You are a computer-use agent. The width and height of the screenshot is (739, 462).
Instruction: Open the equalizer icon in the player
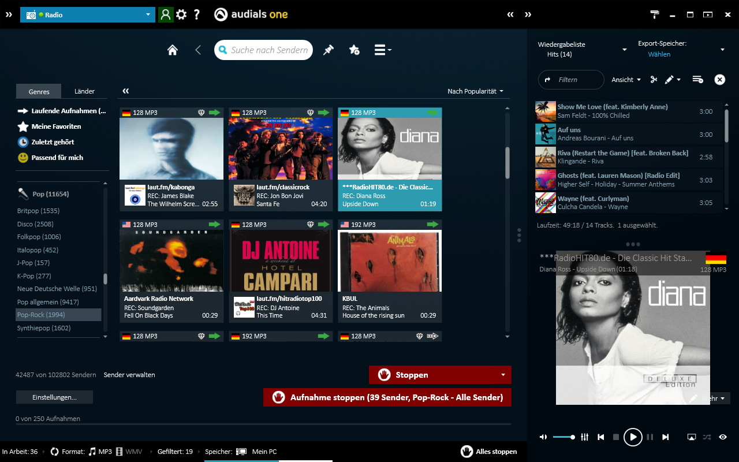pos(584,437)
